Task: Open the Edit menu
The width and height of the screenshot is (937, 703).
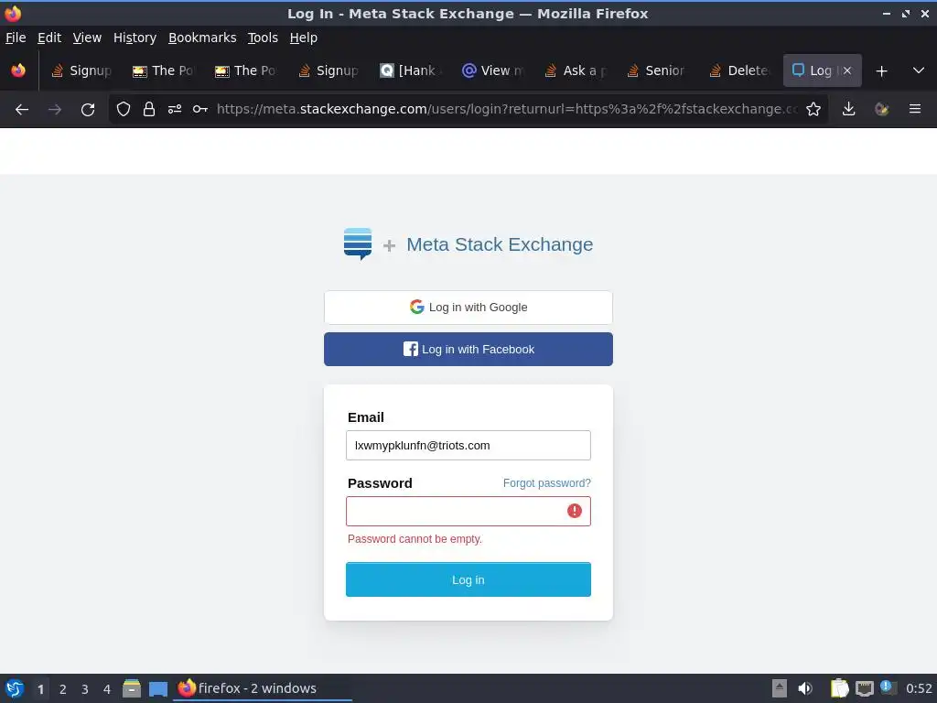Action: point(49,38)
